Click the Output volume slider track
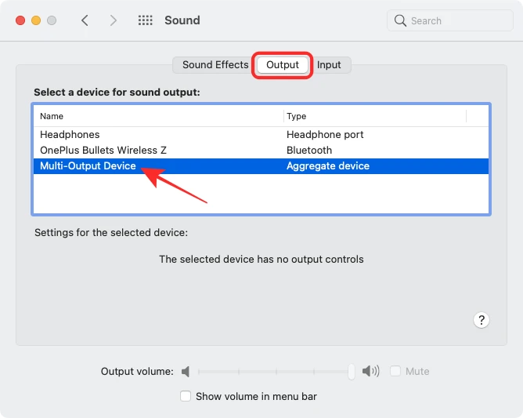This screenshot has width=523, height=418. [x=274, y=372]
